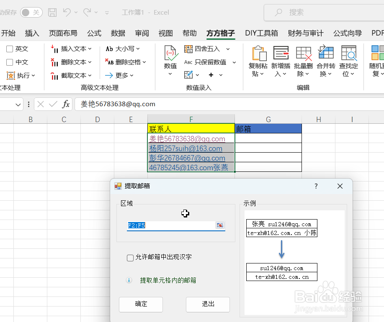Enable 允许邮箱中出现汉字 checkbox
The width and height of the screenshot is (384, 322).
click(130, 258)
